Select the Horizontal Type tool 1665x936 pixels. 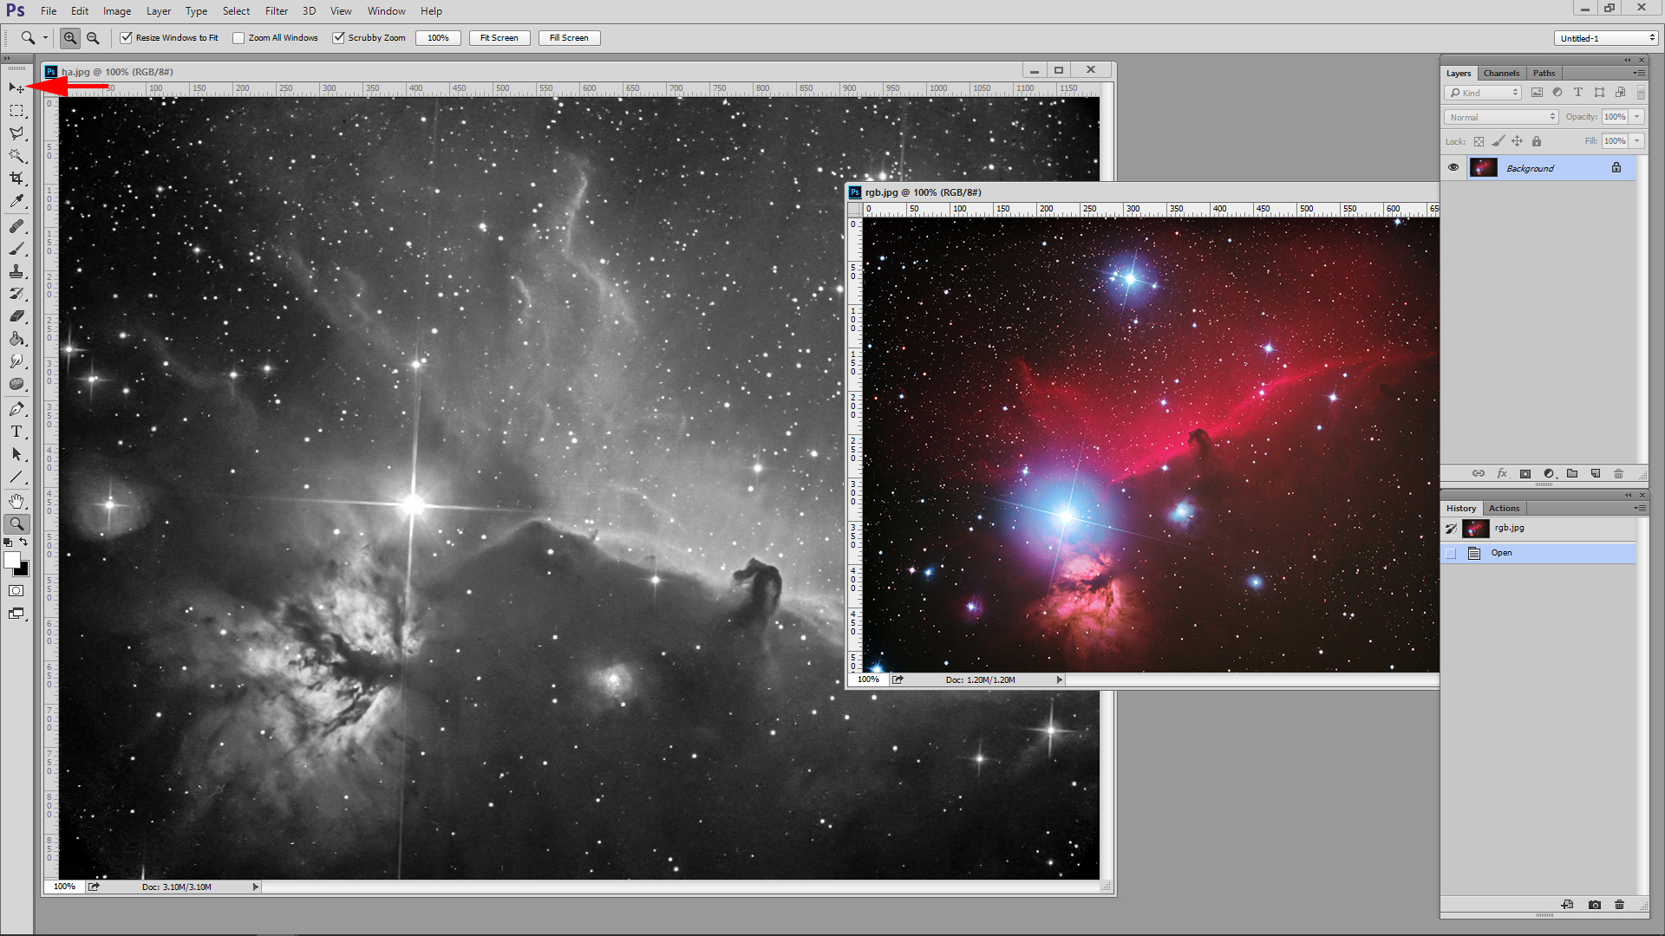point(16,432)
